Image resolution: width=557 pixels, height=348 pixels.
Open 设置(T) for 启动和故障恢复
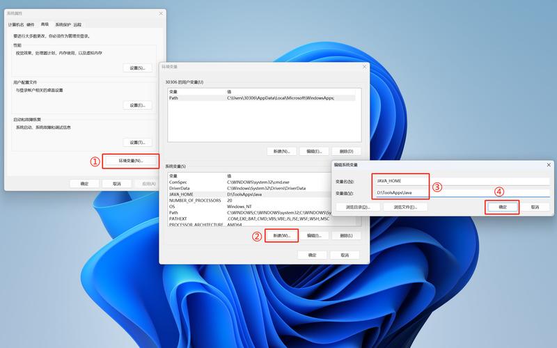coord(136,142)
